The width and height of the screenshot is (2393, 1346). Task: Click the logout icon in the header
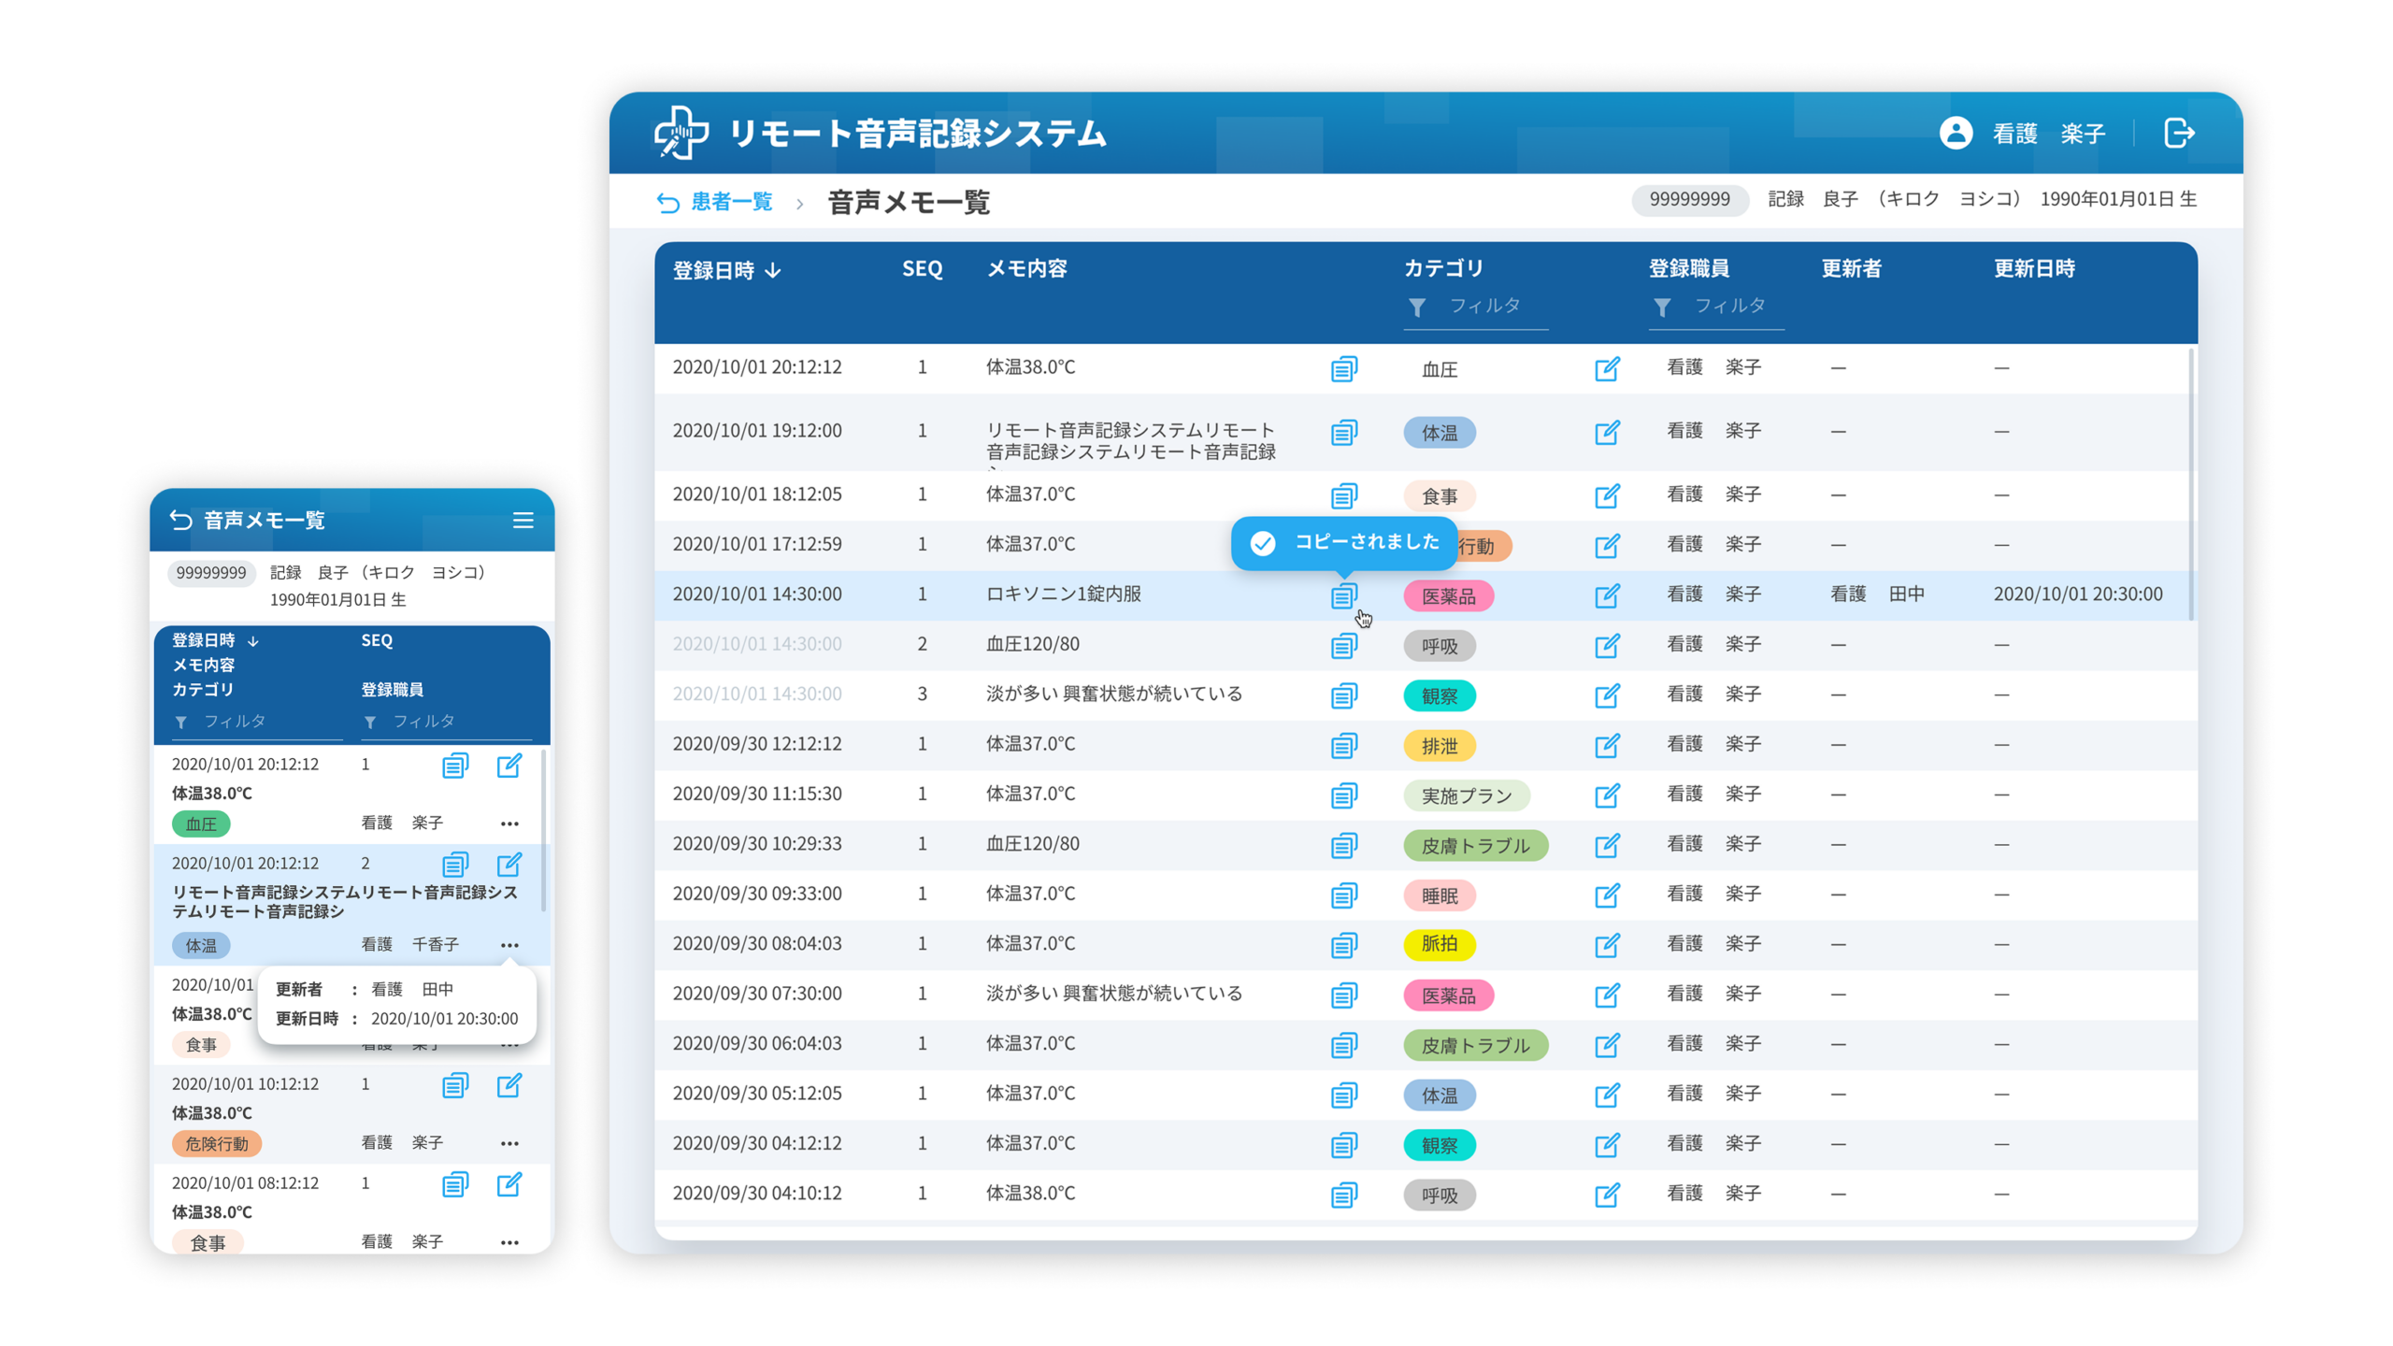(2182, 132)
